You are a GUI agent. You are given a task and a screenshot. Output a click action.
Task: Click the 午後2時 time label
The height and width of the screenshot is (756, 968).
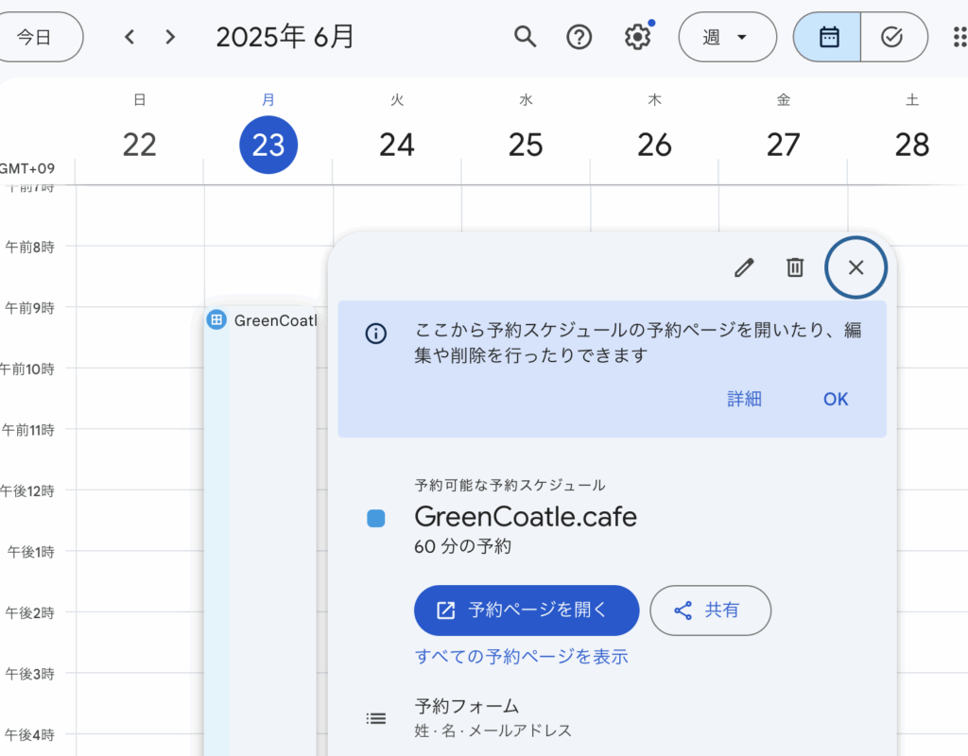(x=29, y=612)
